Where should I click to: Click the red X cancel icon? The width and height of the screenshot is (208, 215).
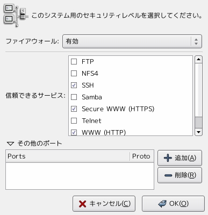click(x=82, y=204)
